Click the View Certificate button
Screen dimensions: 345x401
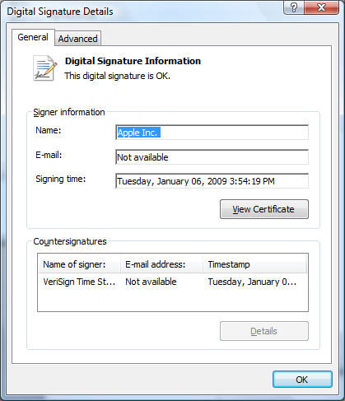pos(264,209)
